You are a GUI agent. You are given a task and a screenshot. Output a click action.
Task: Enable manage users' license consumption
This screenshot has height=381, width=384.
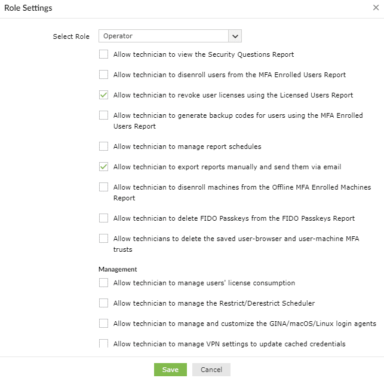[104, 283]
